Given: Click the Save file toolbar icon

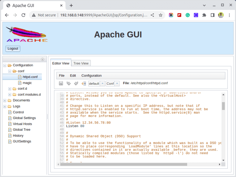Looking at the screenshot, I should click(61, 83).
